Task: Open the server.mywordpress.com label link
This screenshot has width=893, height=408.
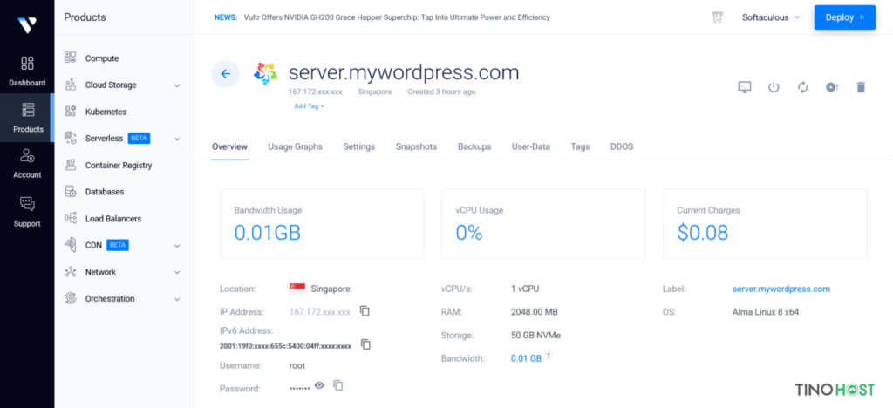Action: pos(781,289)
